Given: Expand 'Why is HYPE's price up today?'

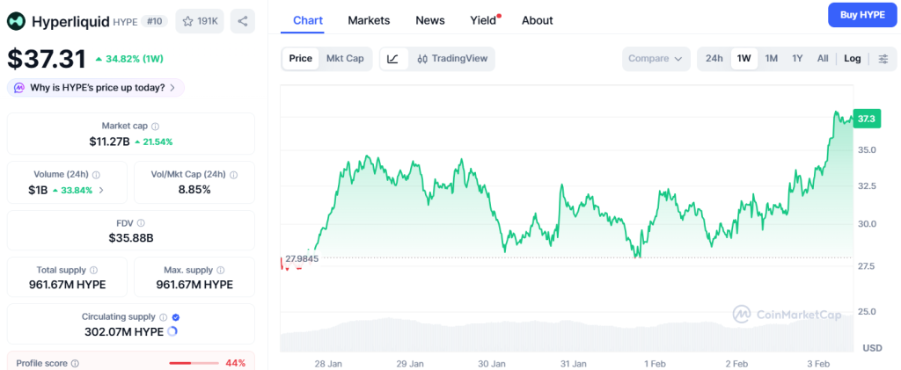Looking at the screenshot, I should coord(96,87).
